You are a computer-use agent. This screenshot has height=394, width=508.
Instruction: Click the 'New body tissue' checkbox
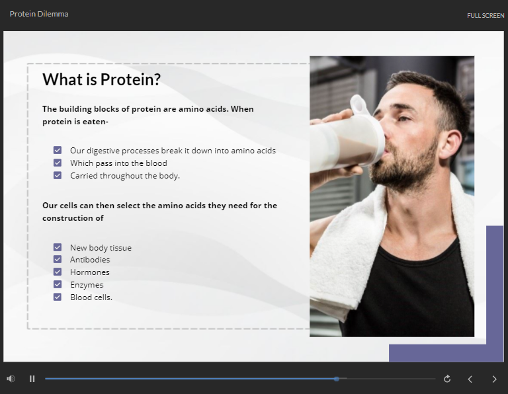58,247
